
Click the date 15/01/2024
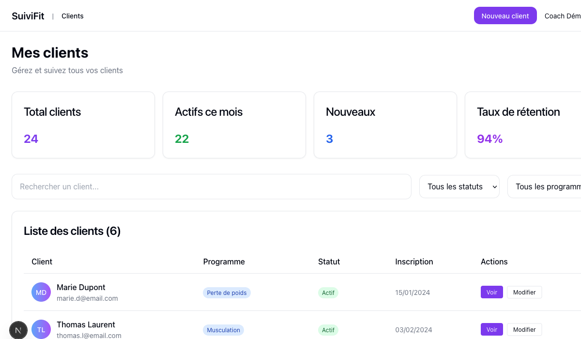pos(413,293)
